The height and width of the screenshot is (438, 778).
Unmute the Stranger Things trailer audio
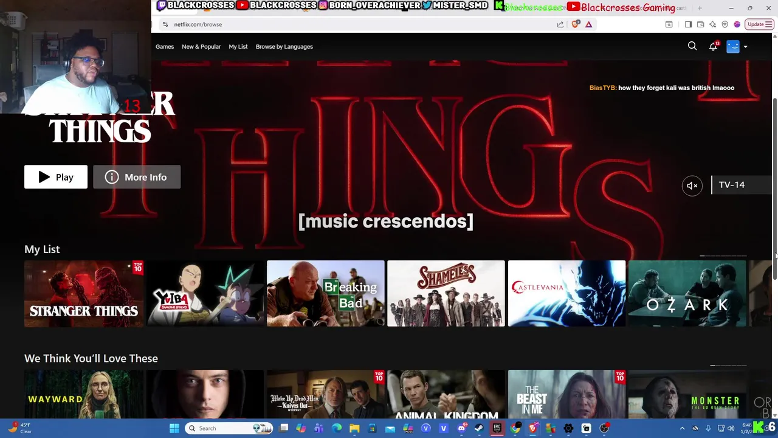pyautogui.click(x=692, y=186)
